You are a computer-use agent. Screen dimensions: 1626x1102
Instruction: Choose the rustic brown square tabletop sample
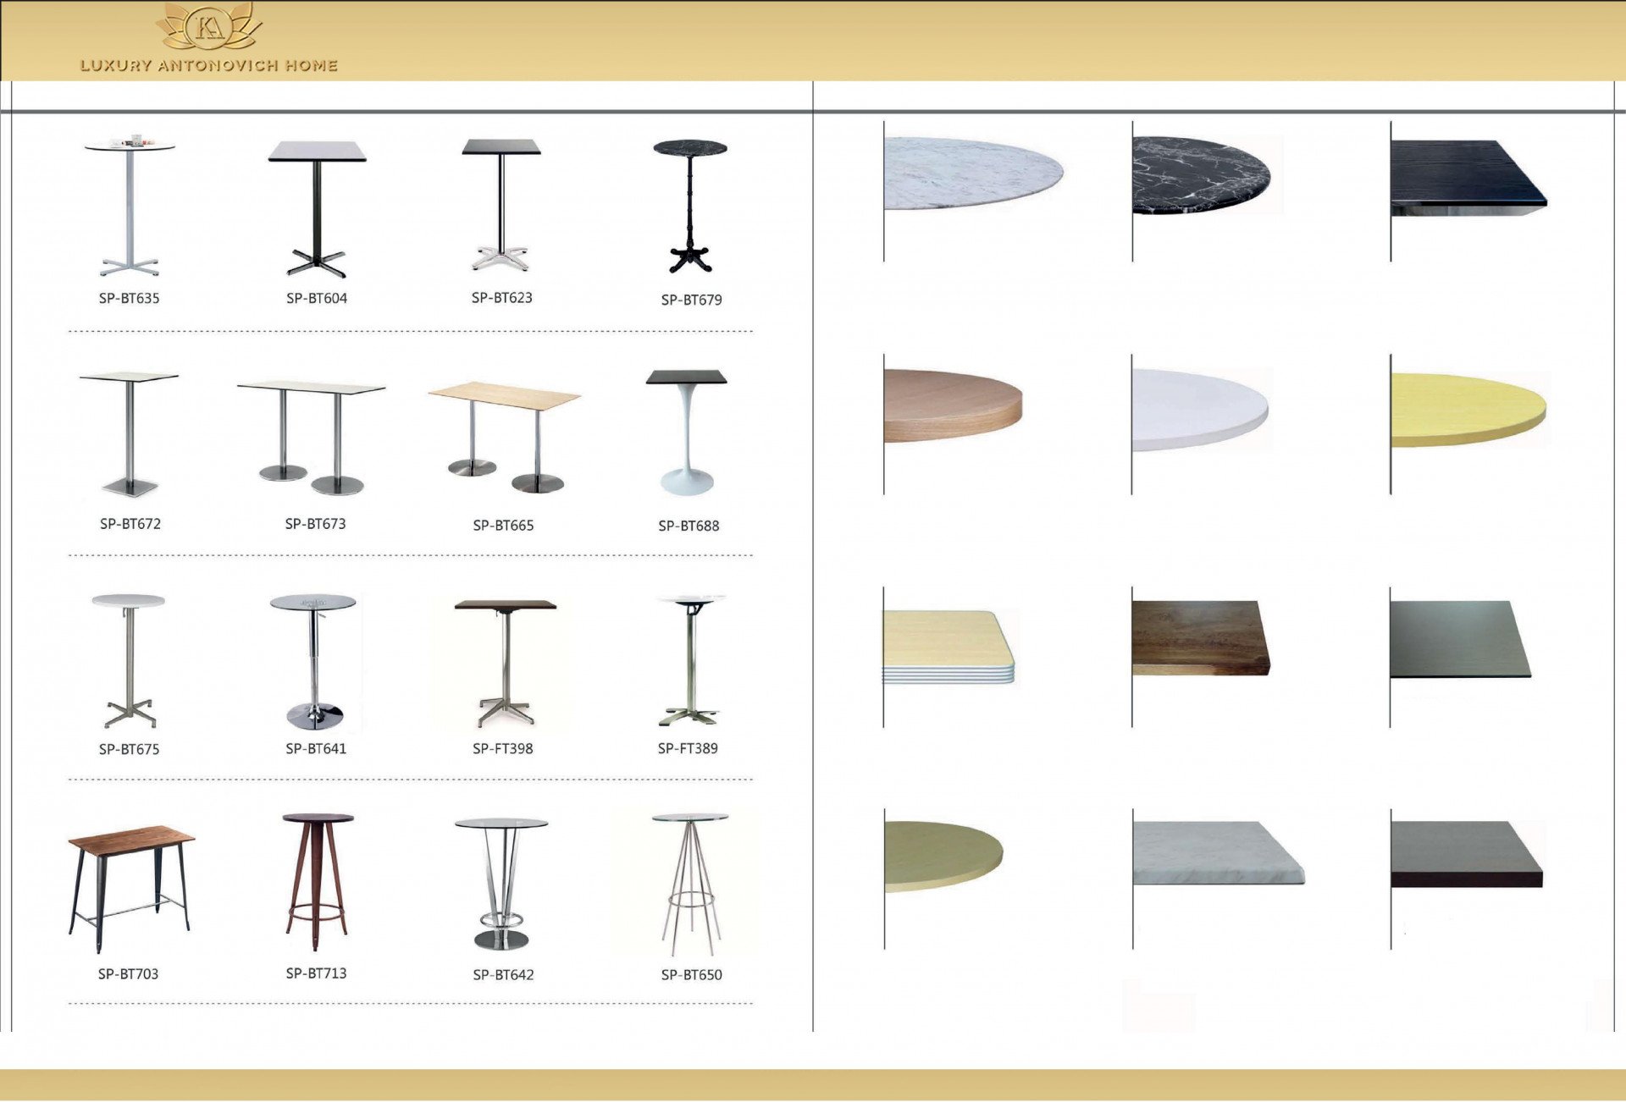(1200, 637)
